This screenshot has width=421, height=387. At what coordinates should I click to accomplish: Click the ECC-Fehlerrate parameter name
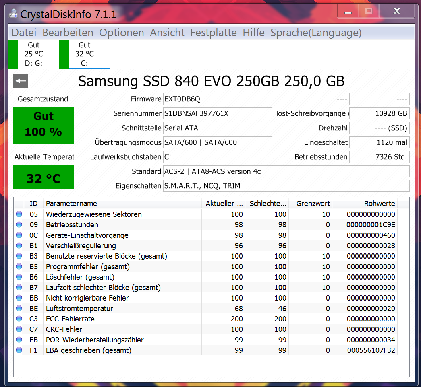[70, 319]
